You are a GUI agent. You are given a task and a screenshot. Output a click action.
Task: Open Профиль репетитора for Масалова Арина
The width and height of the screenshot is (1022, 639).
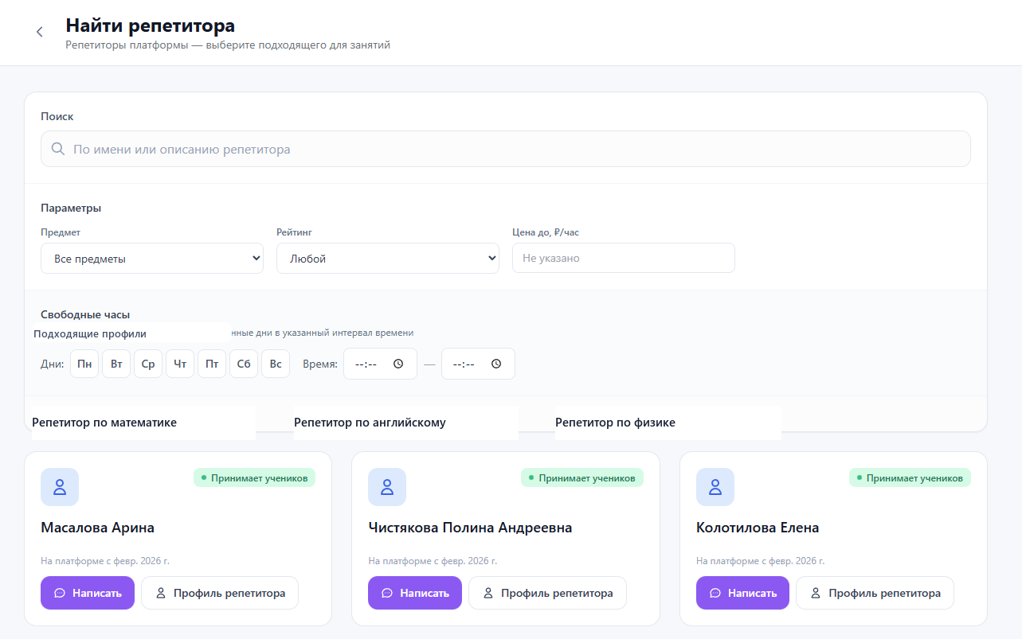click(220, 593)
